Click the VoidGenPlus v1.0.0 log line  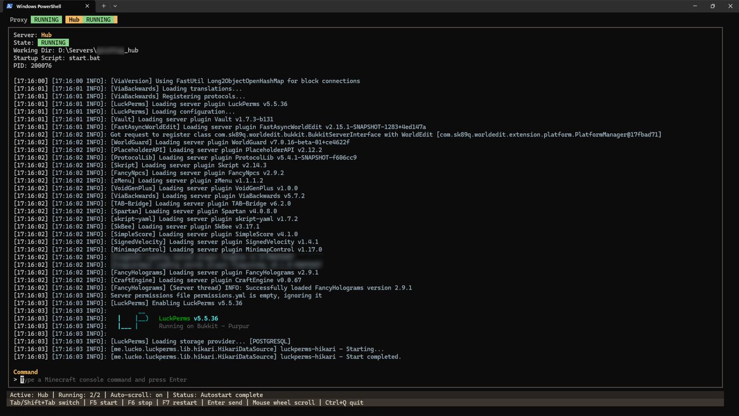click(156, 188)
